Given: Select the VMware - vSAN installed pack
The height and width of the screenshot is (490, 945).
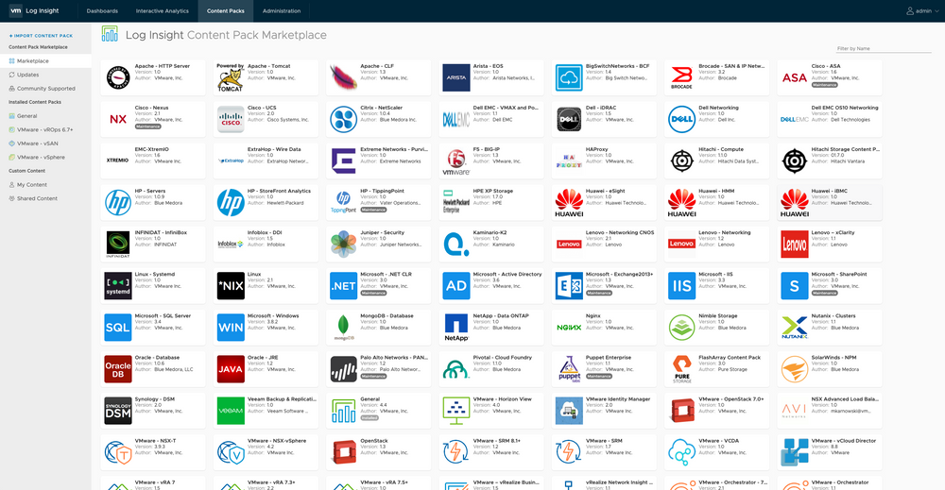Looking at the screenshot, I should pyautogui.click(x=36, y=143).
